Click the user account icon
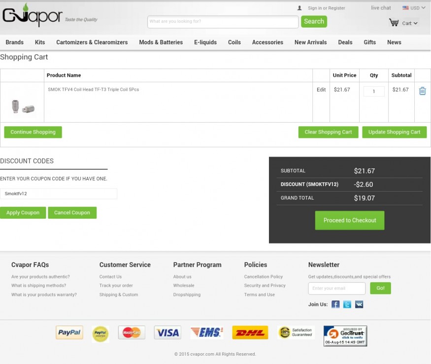This screenshot has width=431, height=364. [x=299, y=8]
